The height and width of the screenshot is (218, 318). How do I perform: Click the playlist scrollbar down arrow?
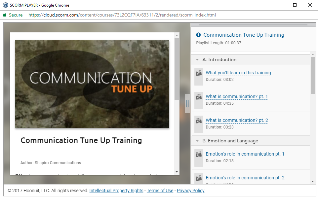313,181
